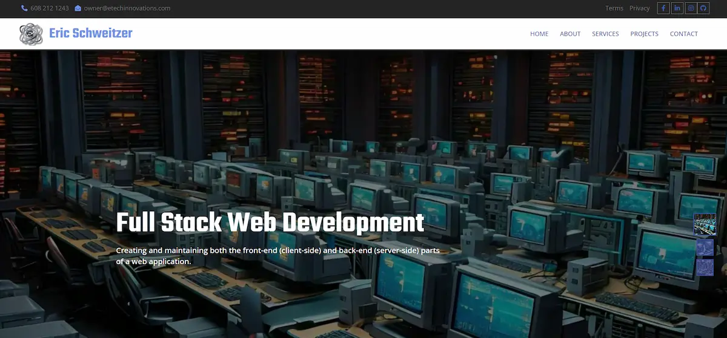This screenshot has width=727, height=338.
Task: Call the 608 212 1243 phone number
Action: (50, 8)
